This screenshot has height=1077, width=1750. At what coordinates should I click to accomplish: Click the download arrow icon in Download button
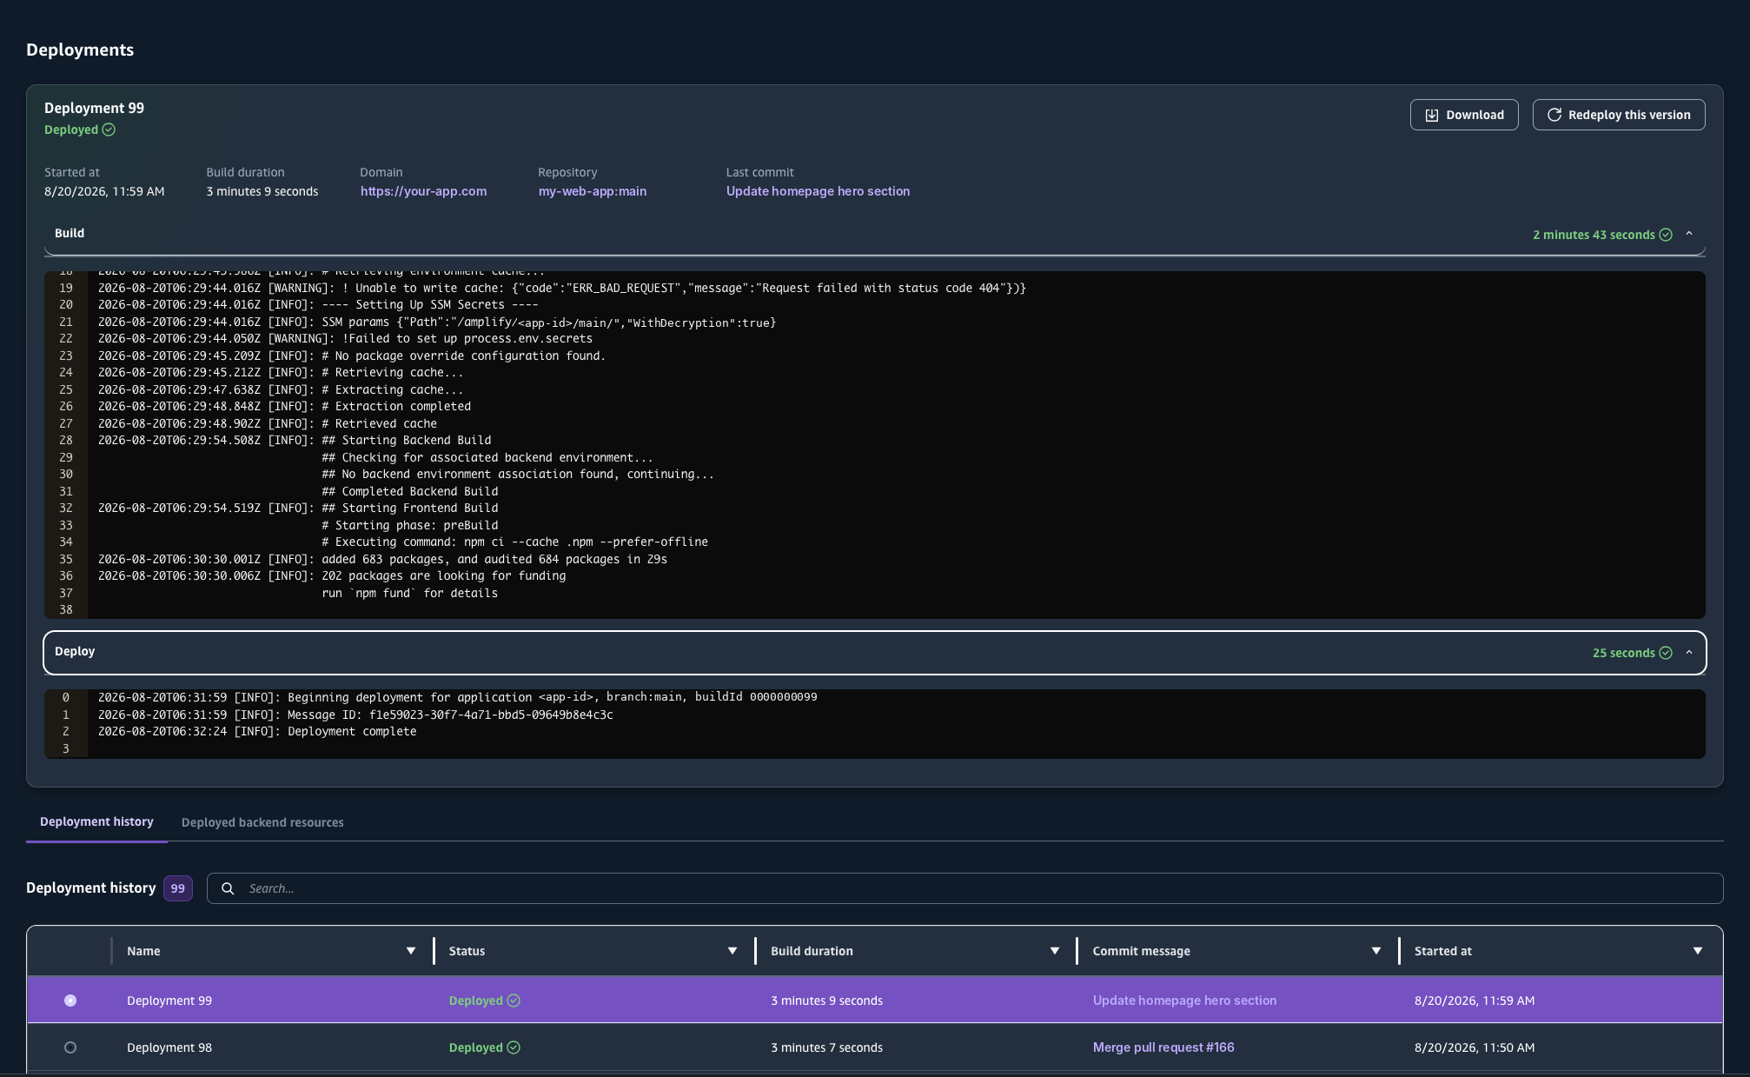1432,115
